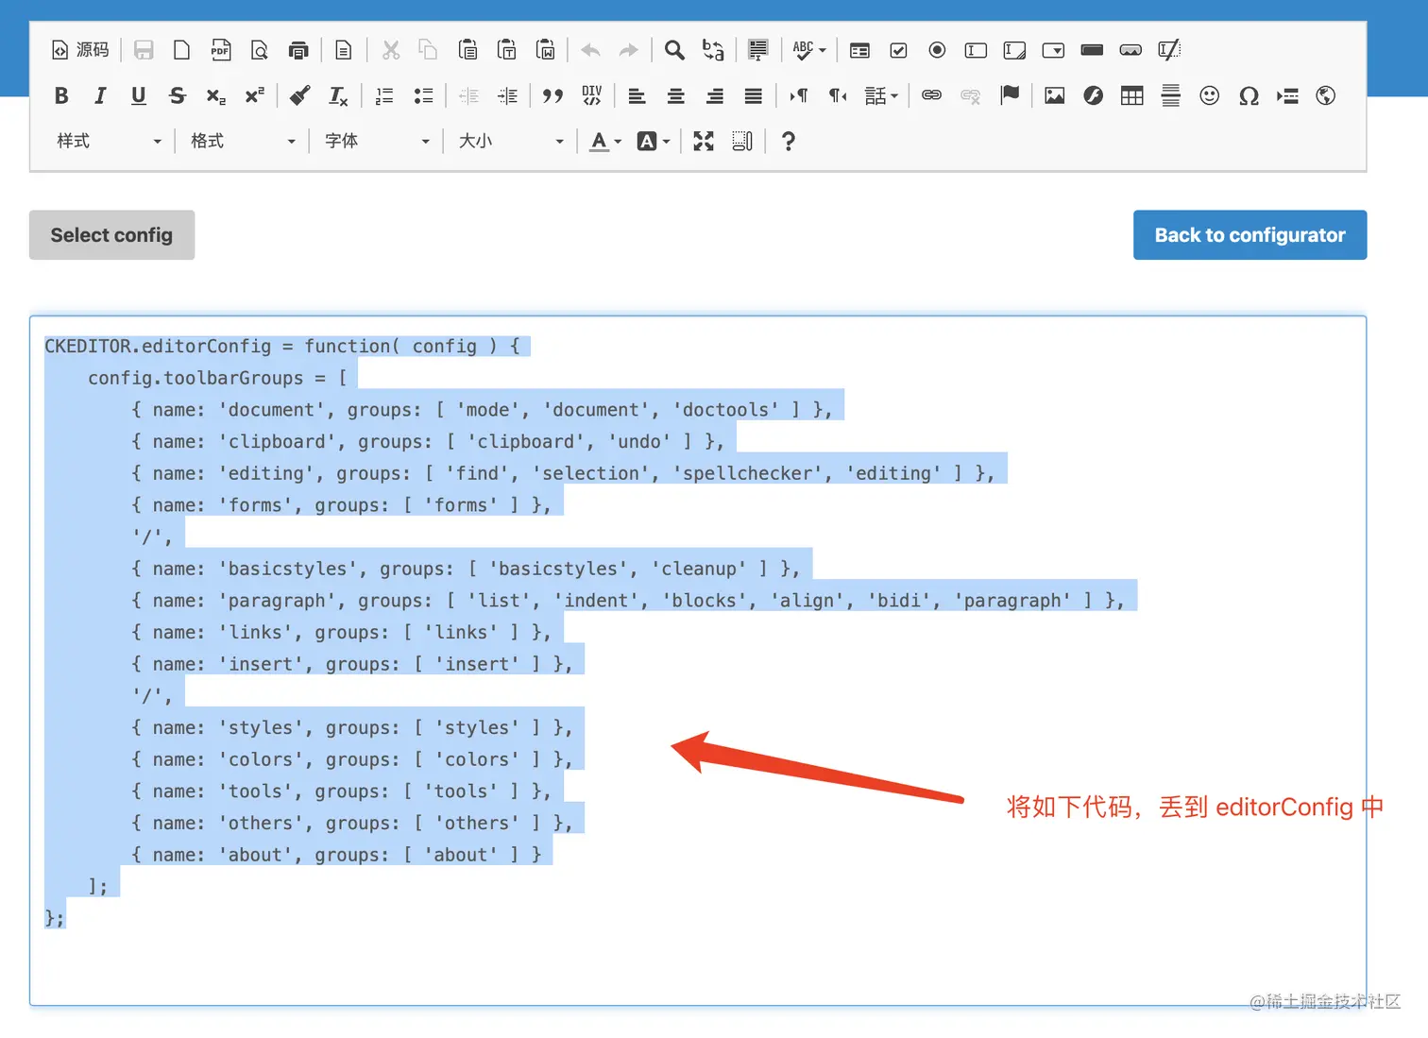Open the Templates dialog
This screenshot has height=1038, width=1428.
(x=344, y=50)
